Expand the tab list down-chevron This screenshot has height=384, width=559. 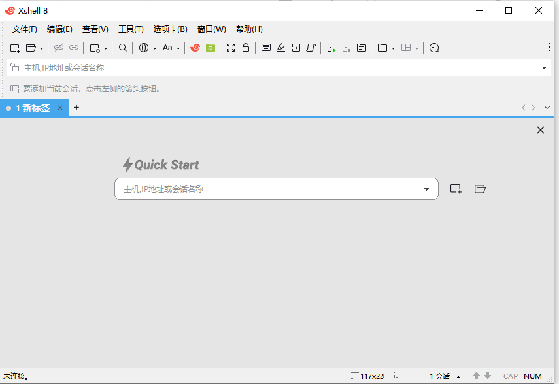[x=547, y=108]
